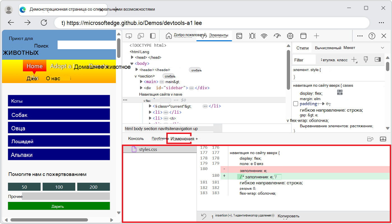Open the Собак sidebar link
Image resolution: width=392 pixels, height=224 pixels.
[59, 115]
